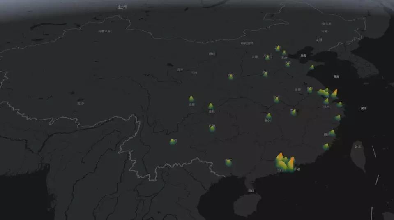Select the data spike over Nanchang
394x220 pixels.
(x=293, y=112)
